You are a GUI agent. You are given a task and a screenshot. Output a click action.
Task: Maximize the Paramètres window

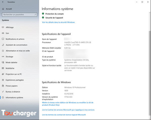[142, 2]
